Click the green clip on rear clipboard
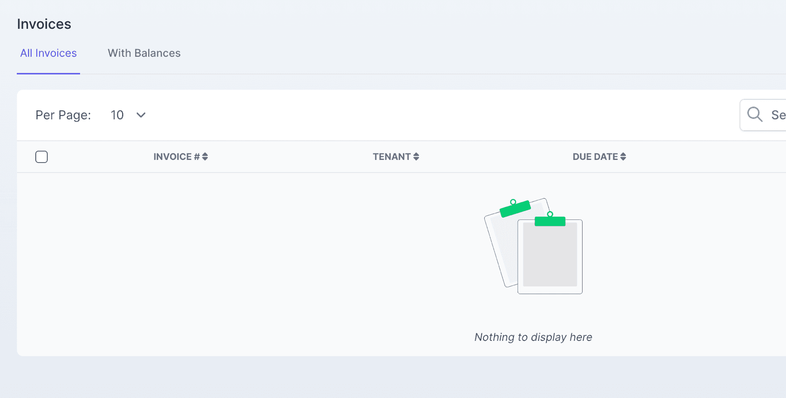 [515, 209]
